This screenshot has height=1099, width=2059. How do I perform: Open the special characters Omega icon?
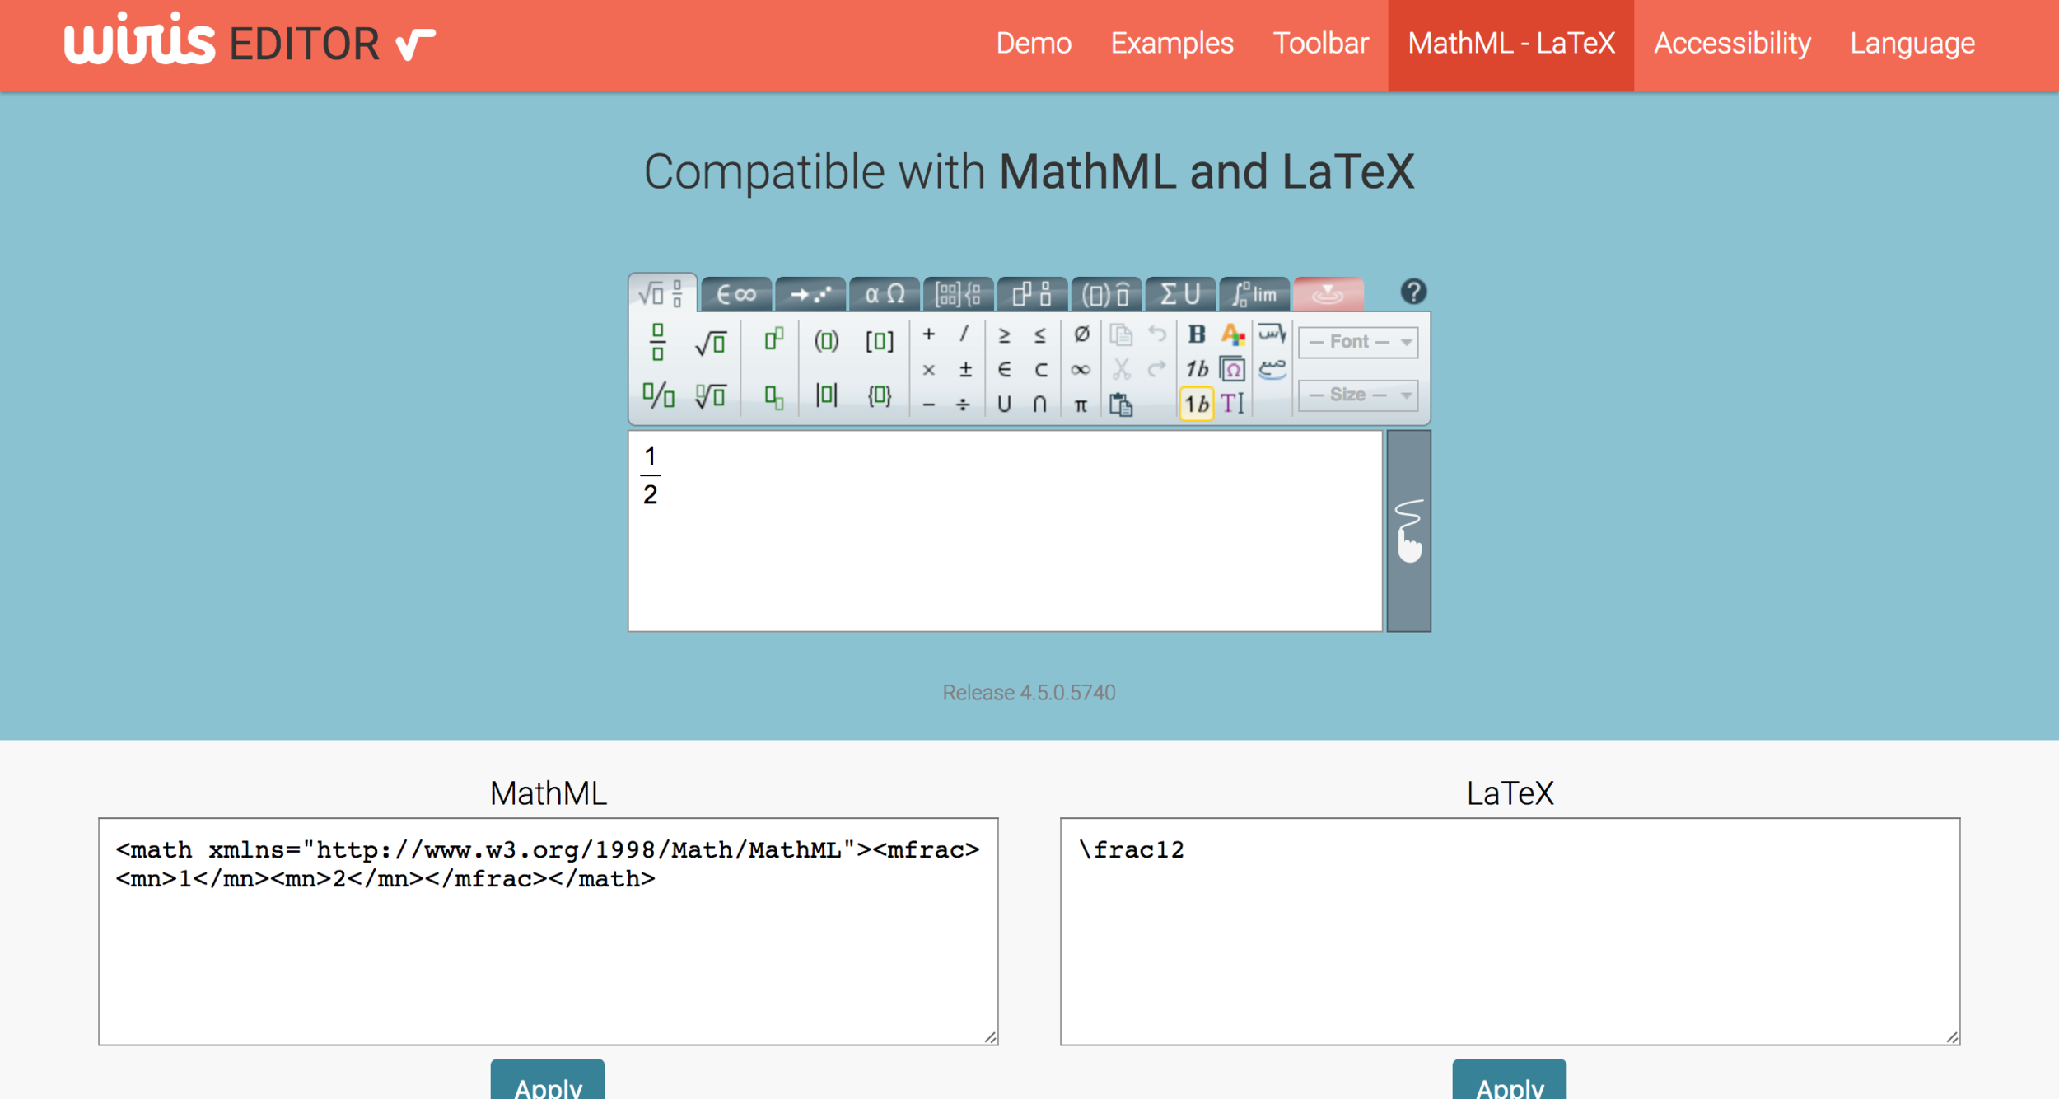coord(1232,369)
